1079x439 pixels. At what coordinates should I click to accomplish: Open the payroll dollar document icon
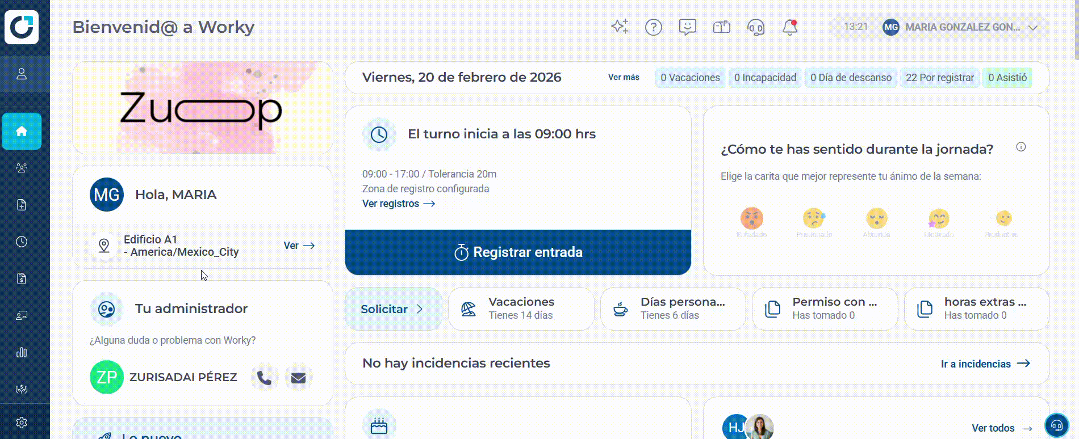22,278
